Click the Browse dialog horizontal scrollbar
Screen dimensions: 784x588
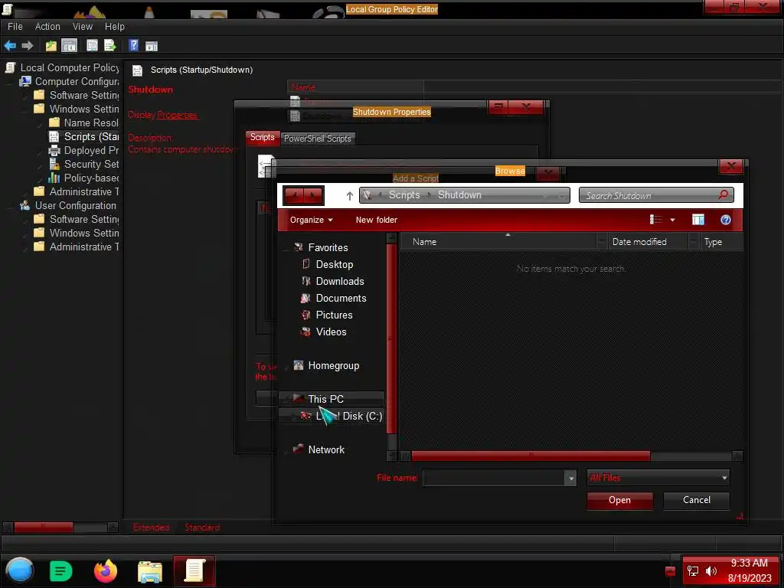coord(531,456)
